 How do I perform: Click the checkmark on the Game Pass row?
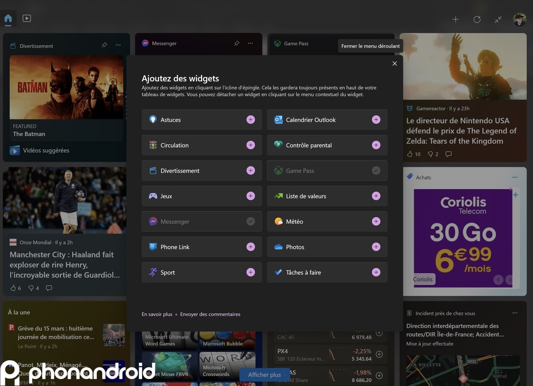(x=376, y=171)
